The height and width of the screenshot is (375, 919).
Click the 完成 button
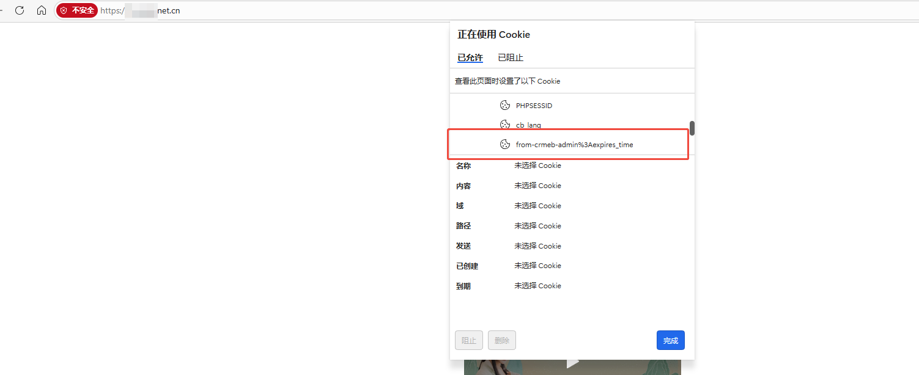pyautogui.click(x=671, y=340)
